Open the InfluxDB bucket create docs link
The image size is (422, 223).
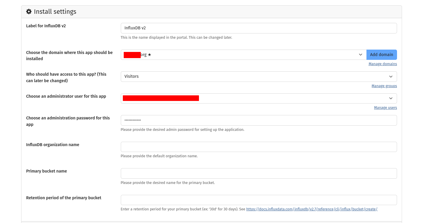312,209
